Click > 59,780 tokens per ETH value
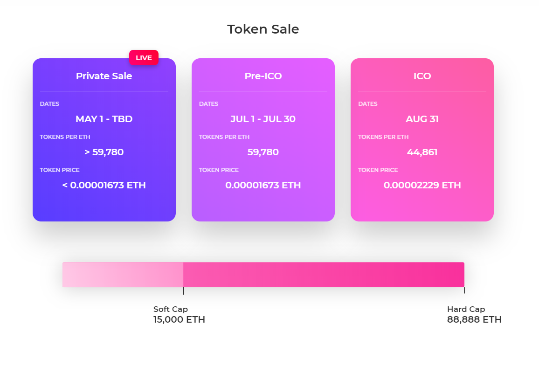This screenshot has height=366, width=539. (104, 152)
